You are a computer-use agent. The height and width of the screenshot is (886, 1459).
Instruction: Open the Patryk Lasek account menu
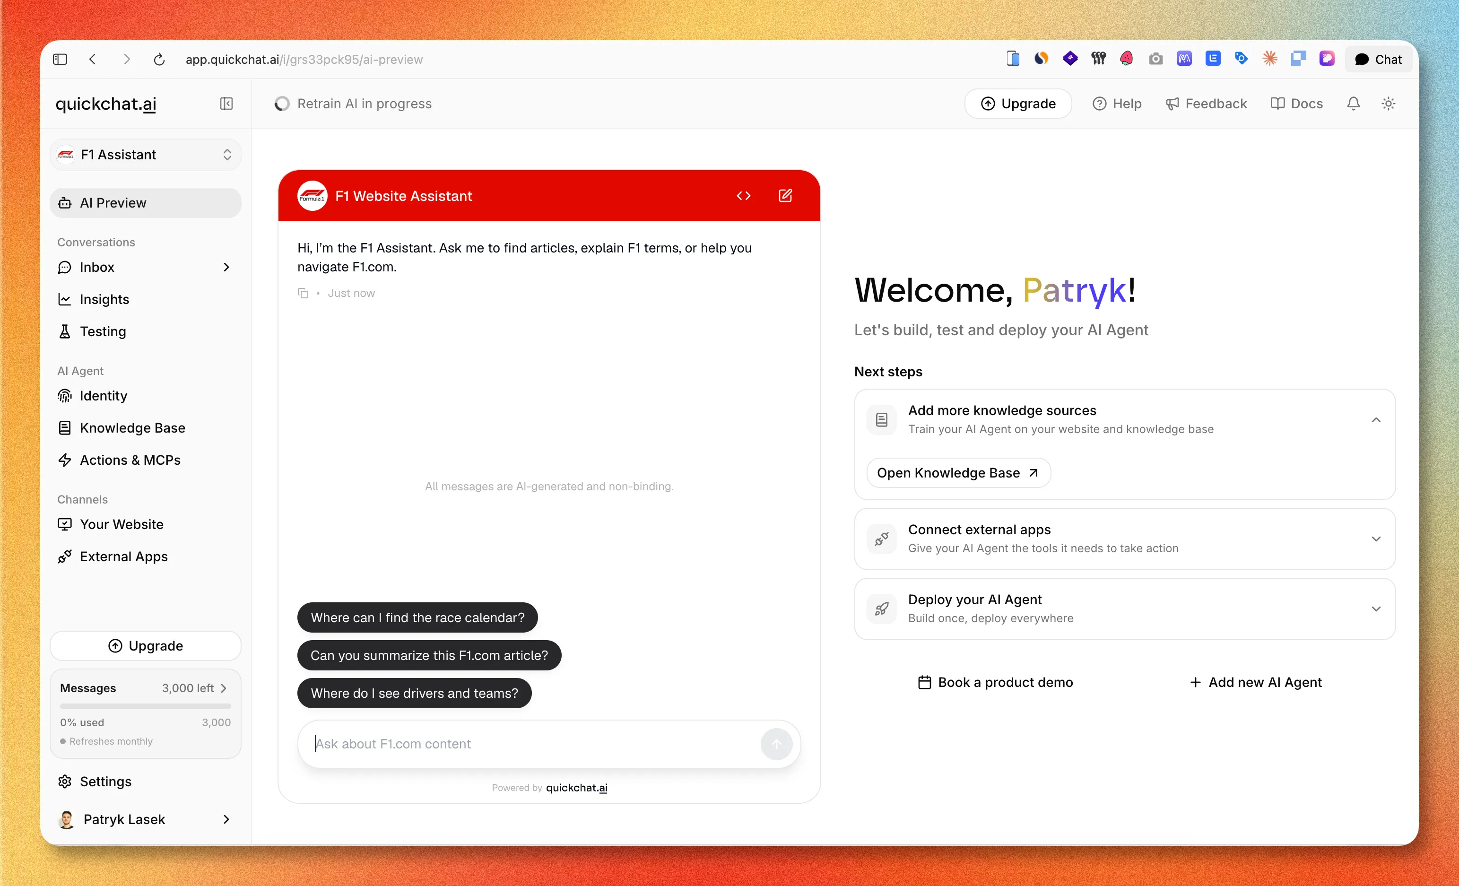coord(146,819)
